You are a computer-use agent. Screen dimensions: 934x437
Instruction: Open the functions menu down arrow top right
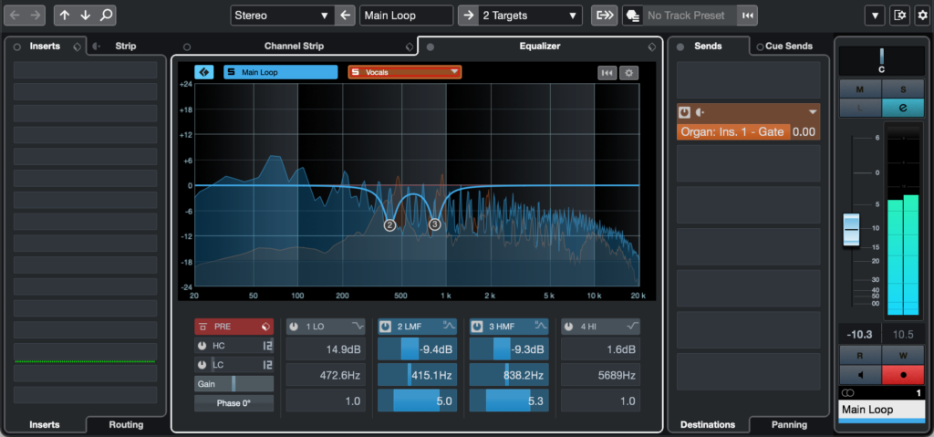[x=875, y=16]
